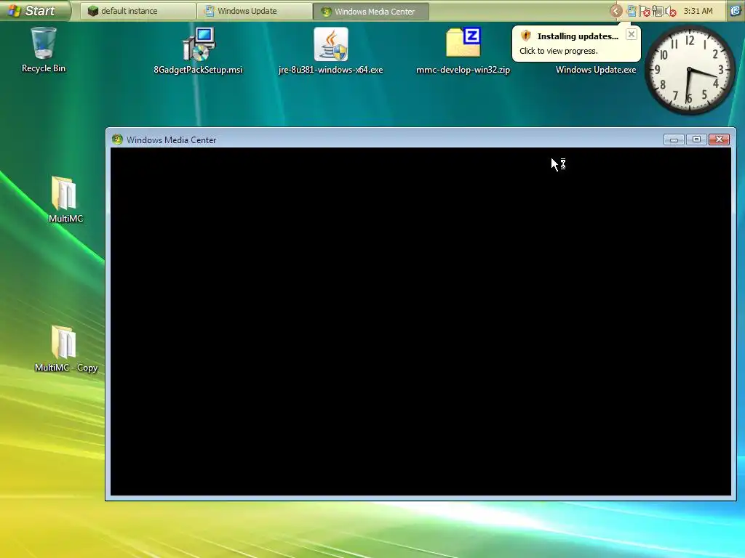Open the Recycle Bin desktop icon
The image size is (745, 558).
[43, 44]
